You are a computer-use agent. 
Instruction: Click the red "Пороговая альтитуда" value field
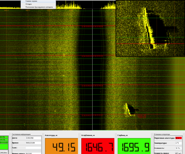tap(179, 138)
